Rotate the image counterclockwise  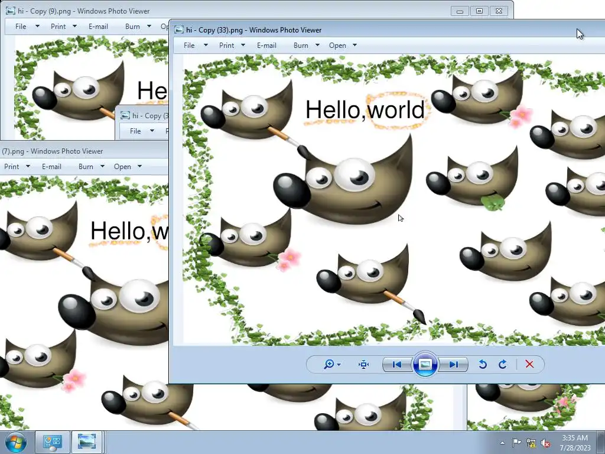pyautogui.click(x=482, y=364)
